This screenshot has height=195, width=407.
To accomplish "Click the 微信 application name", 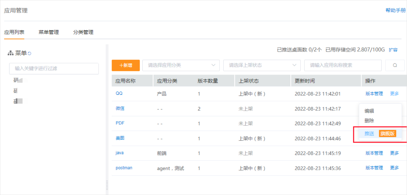I will 120,108.
